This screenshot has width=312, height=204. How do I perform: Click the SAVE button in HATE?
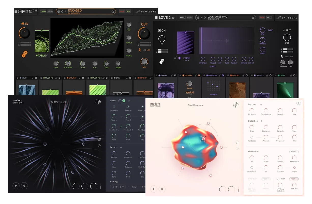point(122,11)
